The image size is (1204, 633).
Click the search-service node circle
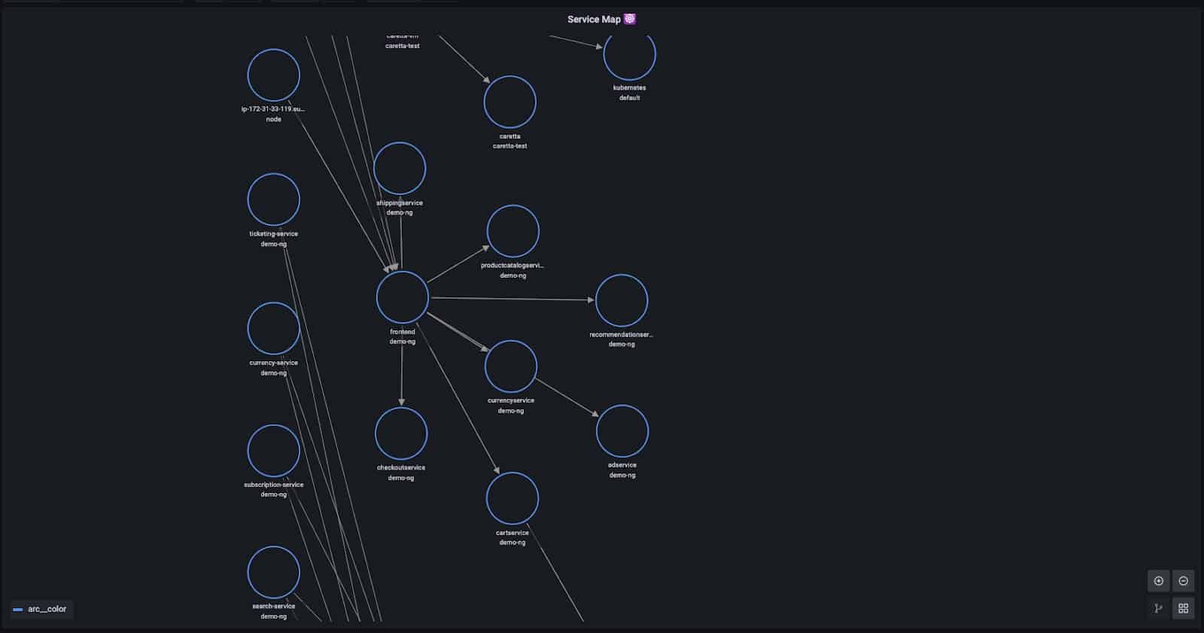click(x=274, y=573)
